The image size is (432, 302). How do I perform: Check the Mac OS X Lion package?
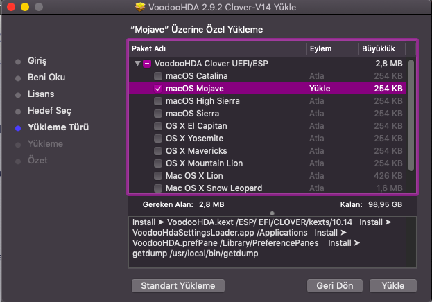(158, 175)
